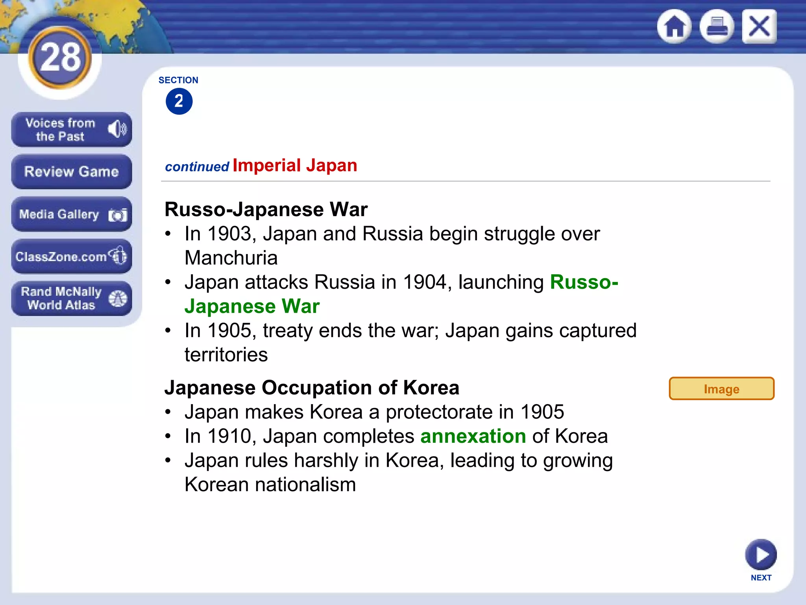Click the globe icon beside ClassZone.com
This screenshot has height=605, width=806.
[118, 256]
